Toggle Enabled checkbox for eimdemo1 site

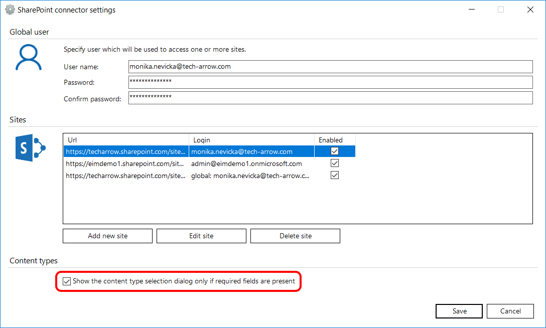(x=335, y=163)
